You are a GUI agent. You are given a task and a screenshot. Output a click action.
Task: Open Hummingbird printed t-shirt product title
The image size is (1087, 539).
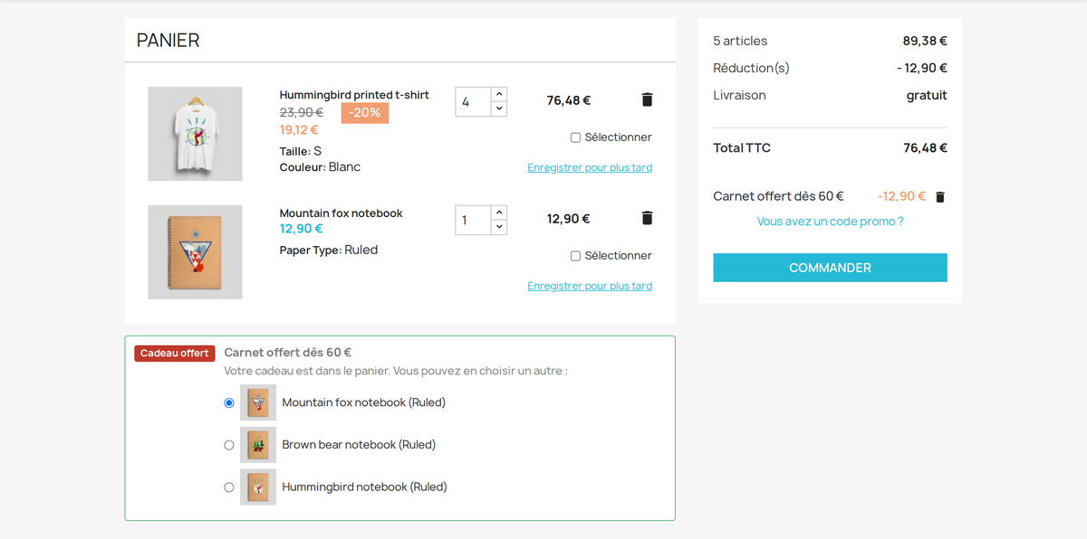[x=354, y=95]
